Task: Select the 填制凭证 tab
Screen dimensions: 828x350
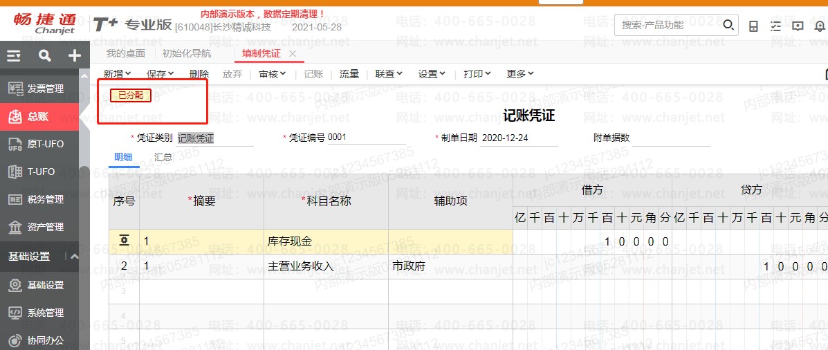Action: pyautogui.click(x=261, y=53)
